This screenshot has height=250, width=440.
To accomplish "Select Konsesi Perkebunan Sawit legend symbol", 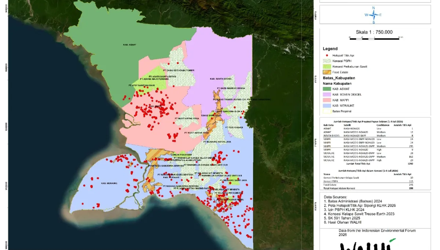I will pos(327,66).
